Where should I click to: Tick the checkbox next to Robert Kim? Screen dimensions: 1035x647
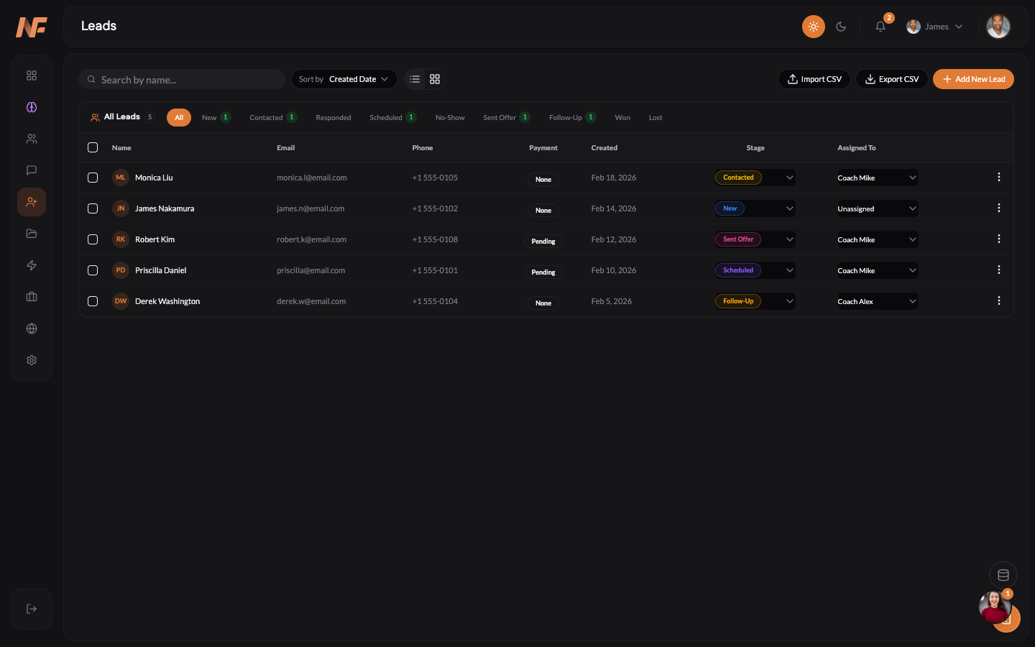pyautogui.click(x=93, y=239)
